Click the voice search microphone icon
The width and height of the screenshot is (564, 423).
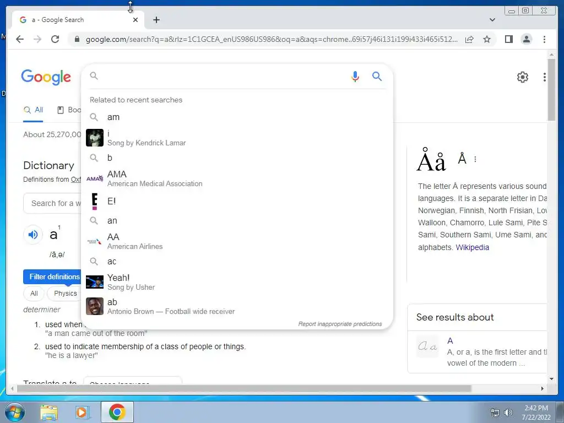point(355,76)
